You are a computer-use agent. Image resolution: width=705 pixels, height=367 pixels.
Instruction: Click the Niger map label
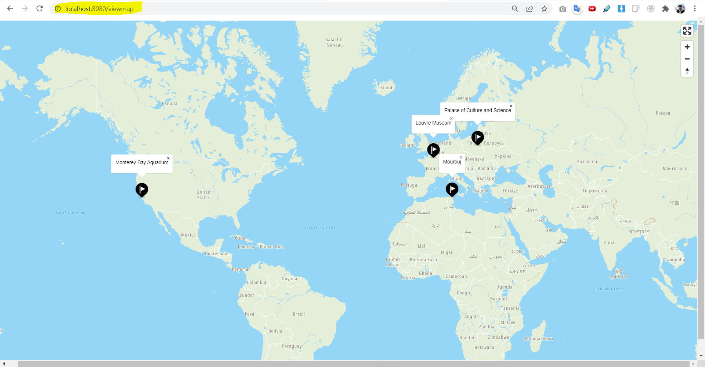447,252
